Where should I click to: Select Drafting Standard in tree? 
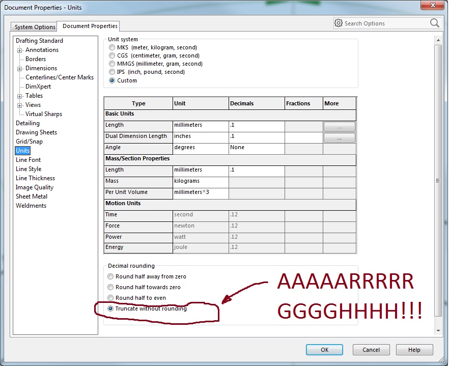point(39,41)
